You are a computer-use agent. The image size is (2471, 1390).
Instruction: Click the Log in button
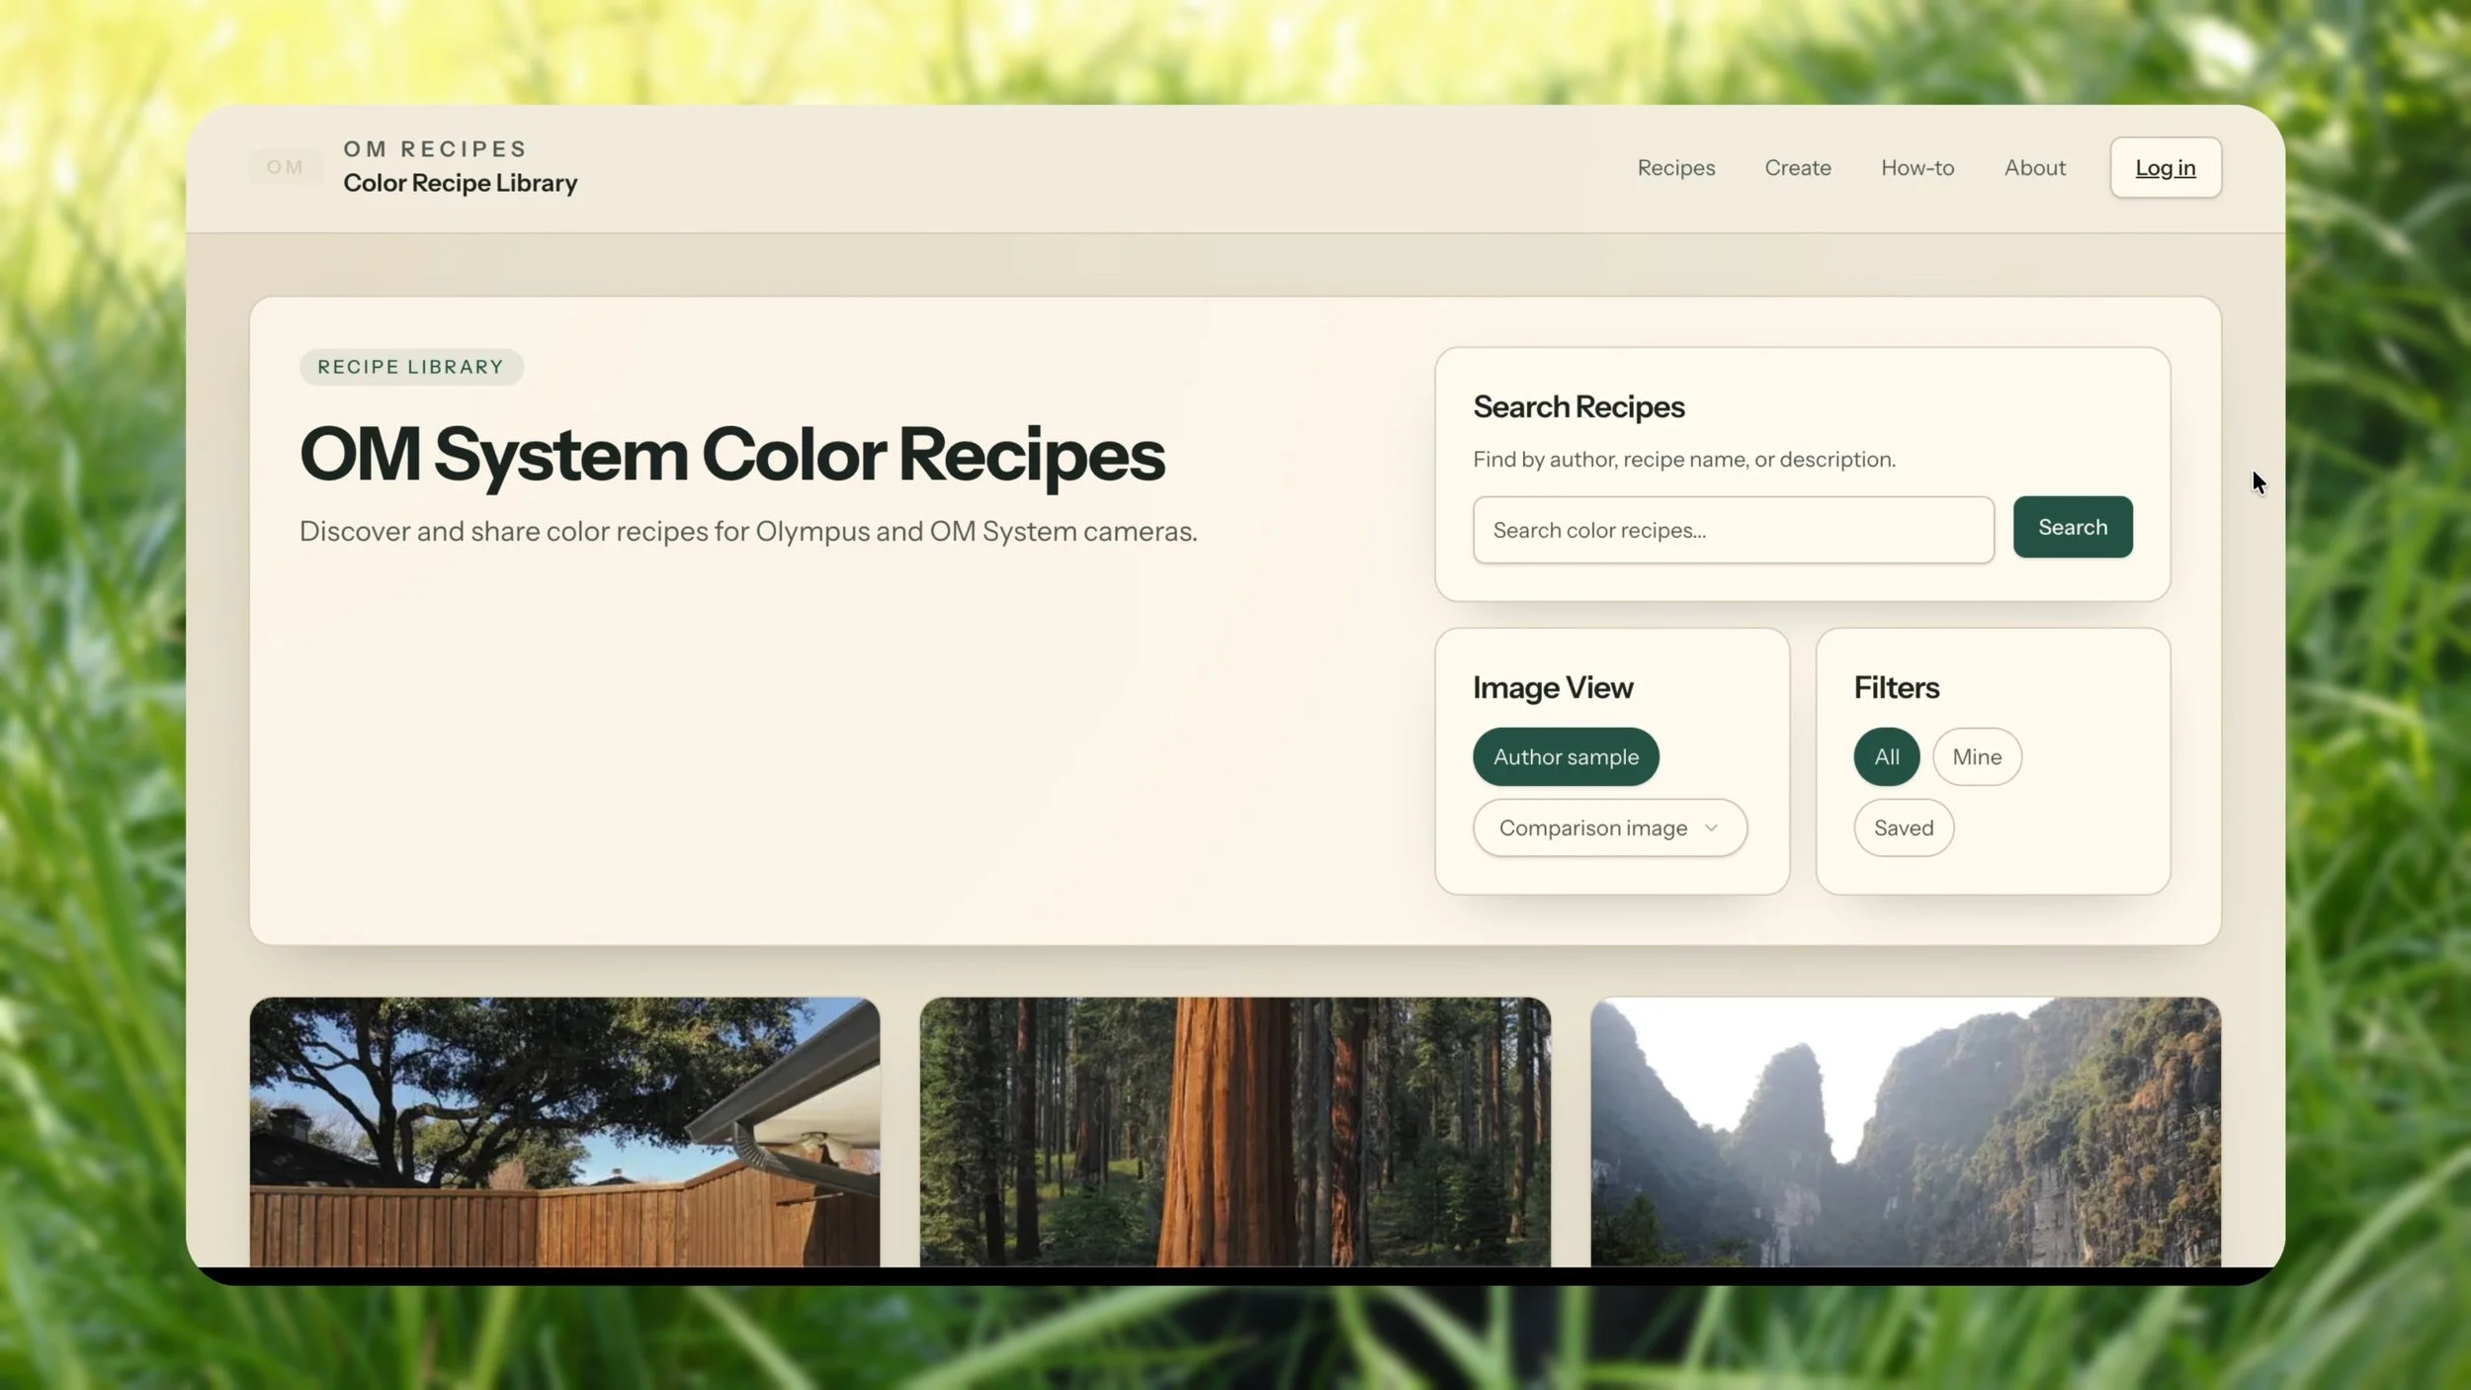[x=2165, y=168]
